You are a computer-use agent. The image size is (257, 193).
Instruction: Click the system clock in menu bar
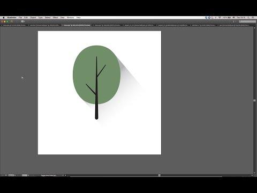point(241,18)
